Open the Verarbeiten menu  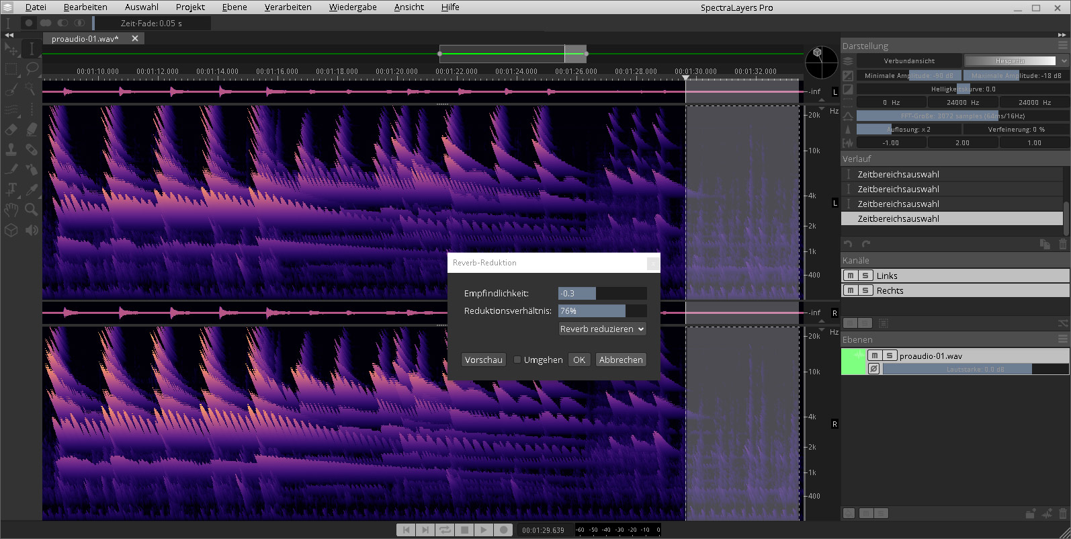[288, 7]
